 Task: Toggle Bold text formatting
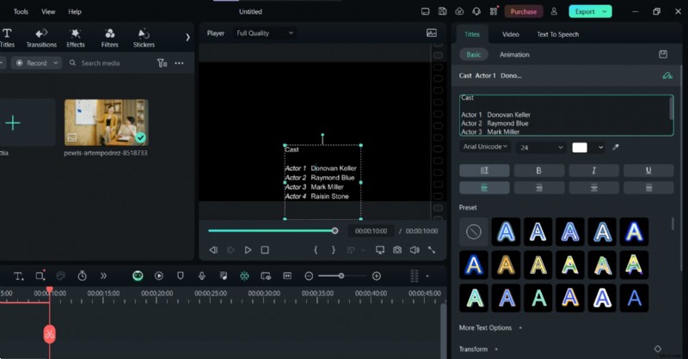pyautogui.click(x=538, y=171)
